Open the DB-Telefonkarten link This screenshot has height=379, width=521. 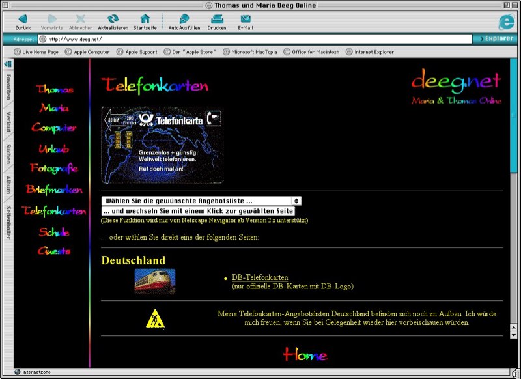260,277
